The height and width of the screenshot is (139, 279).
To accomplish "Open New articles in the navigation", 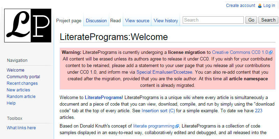I will 18,90.
